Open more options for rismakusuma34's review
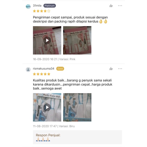This screenshot has height=147, width=147. tap(120, 68)
